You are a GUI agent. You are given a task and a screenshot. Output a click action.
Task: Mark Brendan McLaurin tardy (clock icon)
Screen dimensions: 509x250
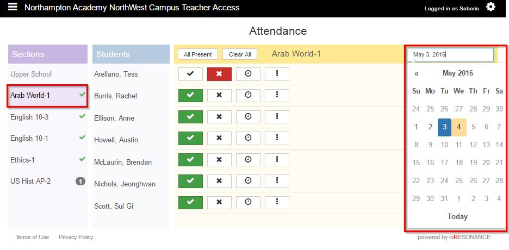pos(248,160)
